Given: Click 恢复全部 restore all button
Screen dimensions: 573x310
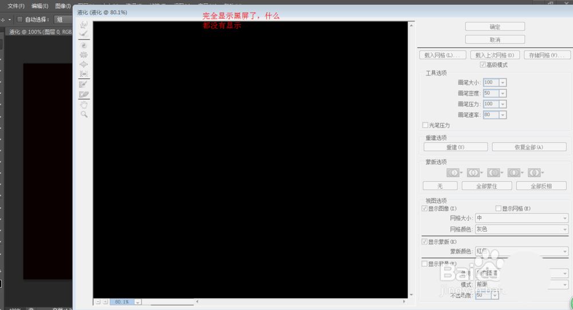Looking at the screenshot, I should tap(529, 147).
